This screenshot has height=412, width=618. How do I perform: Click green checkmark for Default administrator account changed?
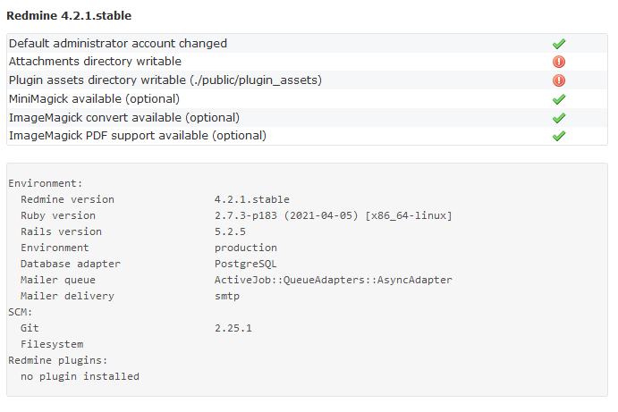click(558, 44)
